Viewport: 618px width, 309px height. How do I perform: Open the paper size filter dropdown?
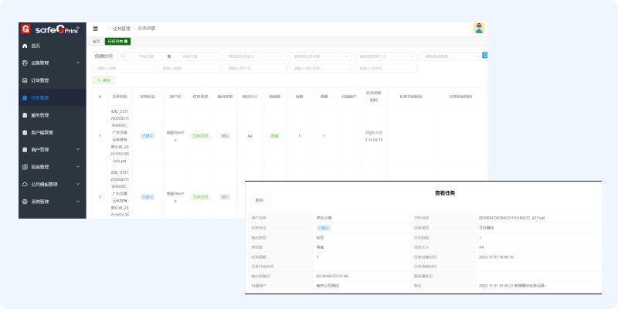coord(385,56)
